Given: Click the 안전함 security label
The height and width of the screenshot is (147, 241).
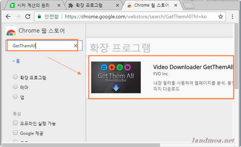Looking at the screenshot, I should point(51,16).
